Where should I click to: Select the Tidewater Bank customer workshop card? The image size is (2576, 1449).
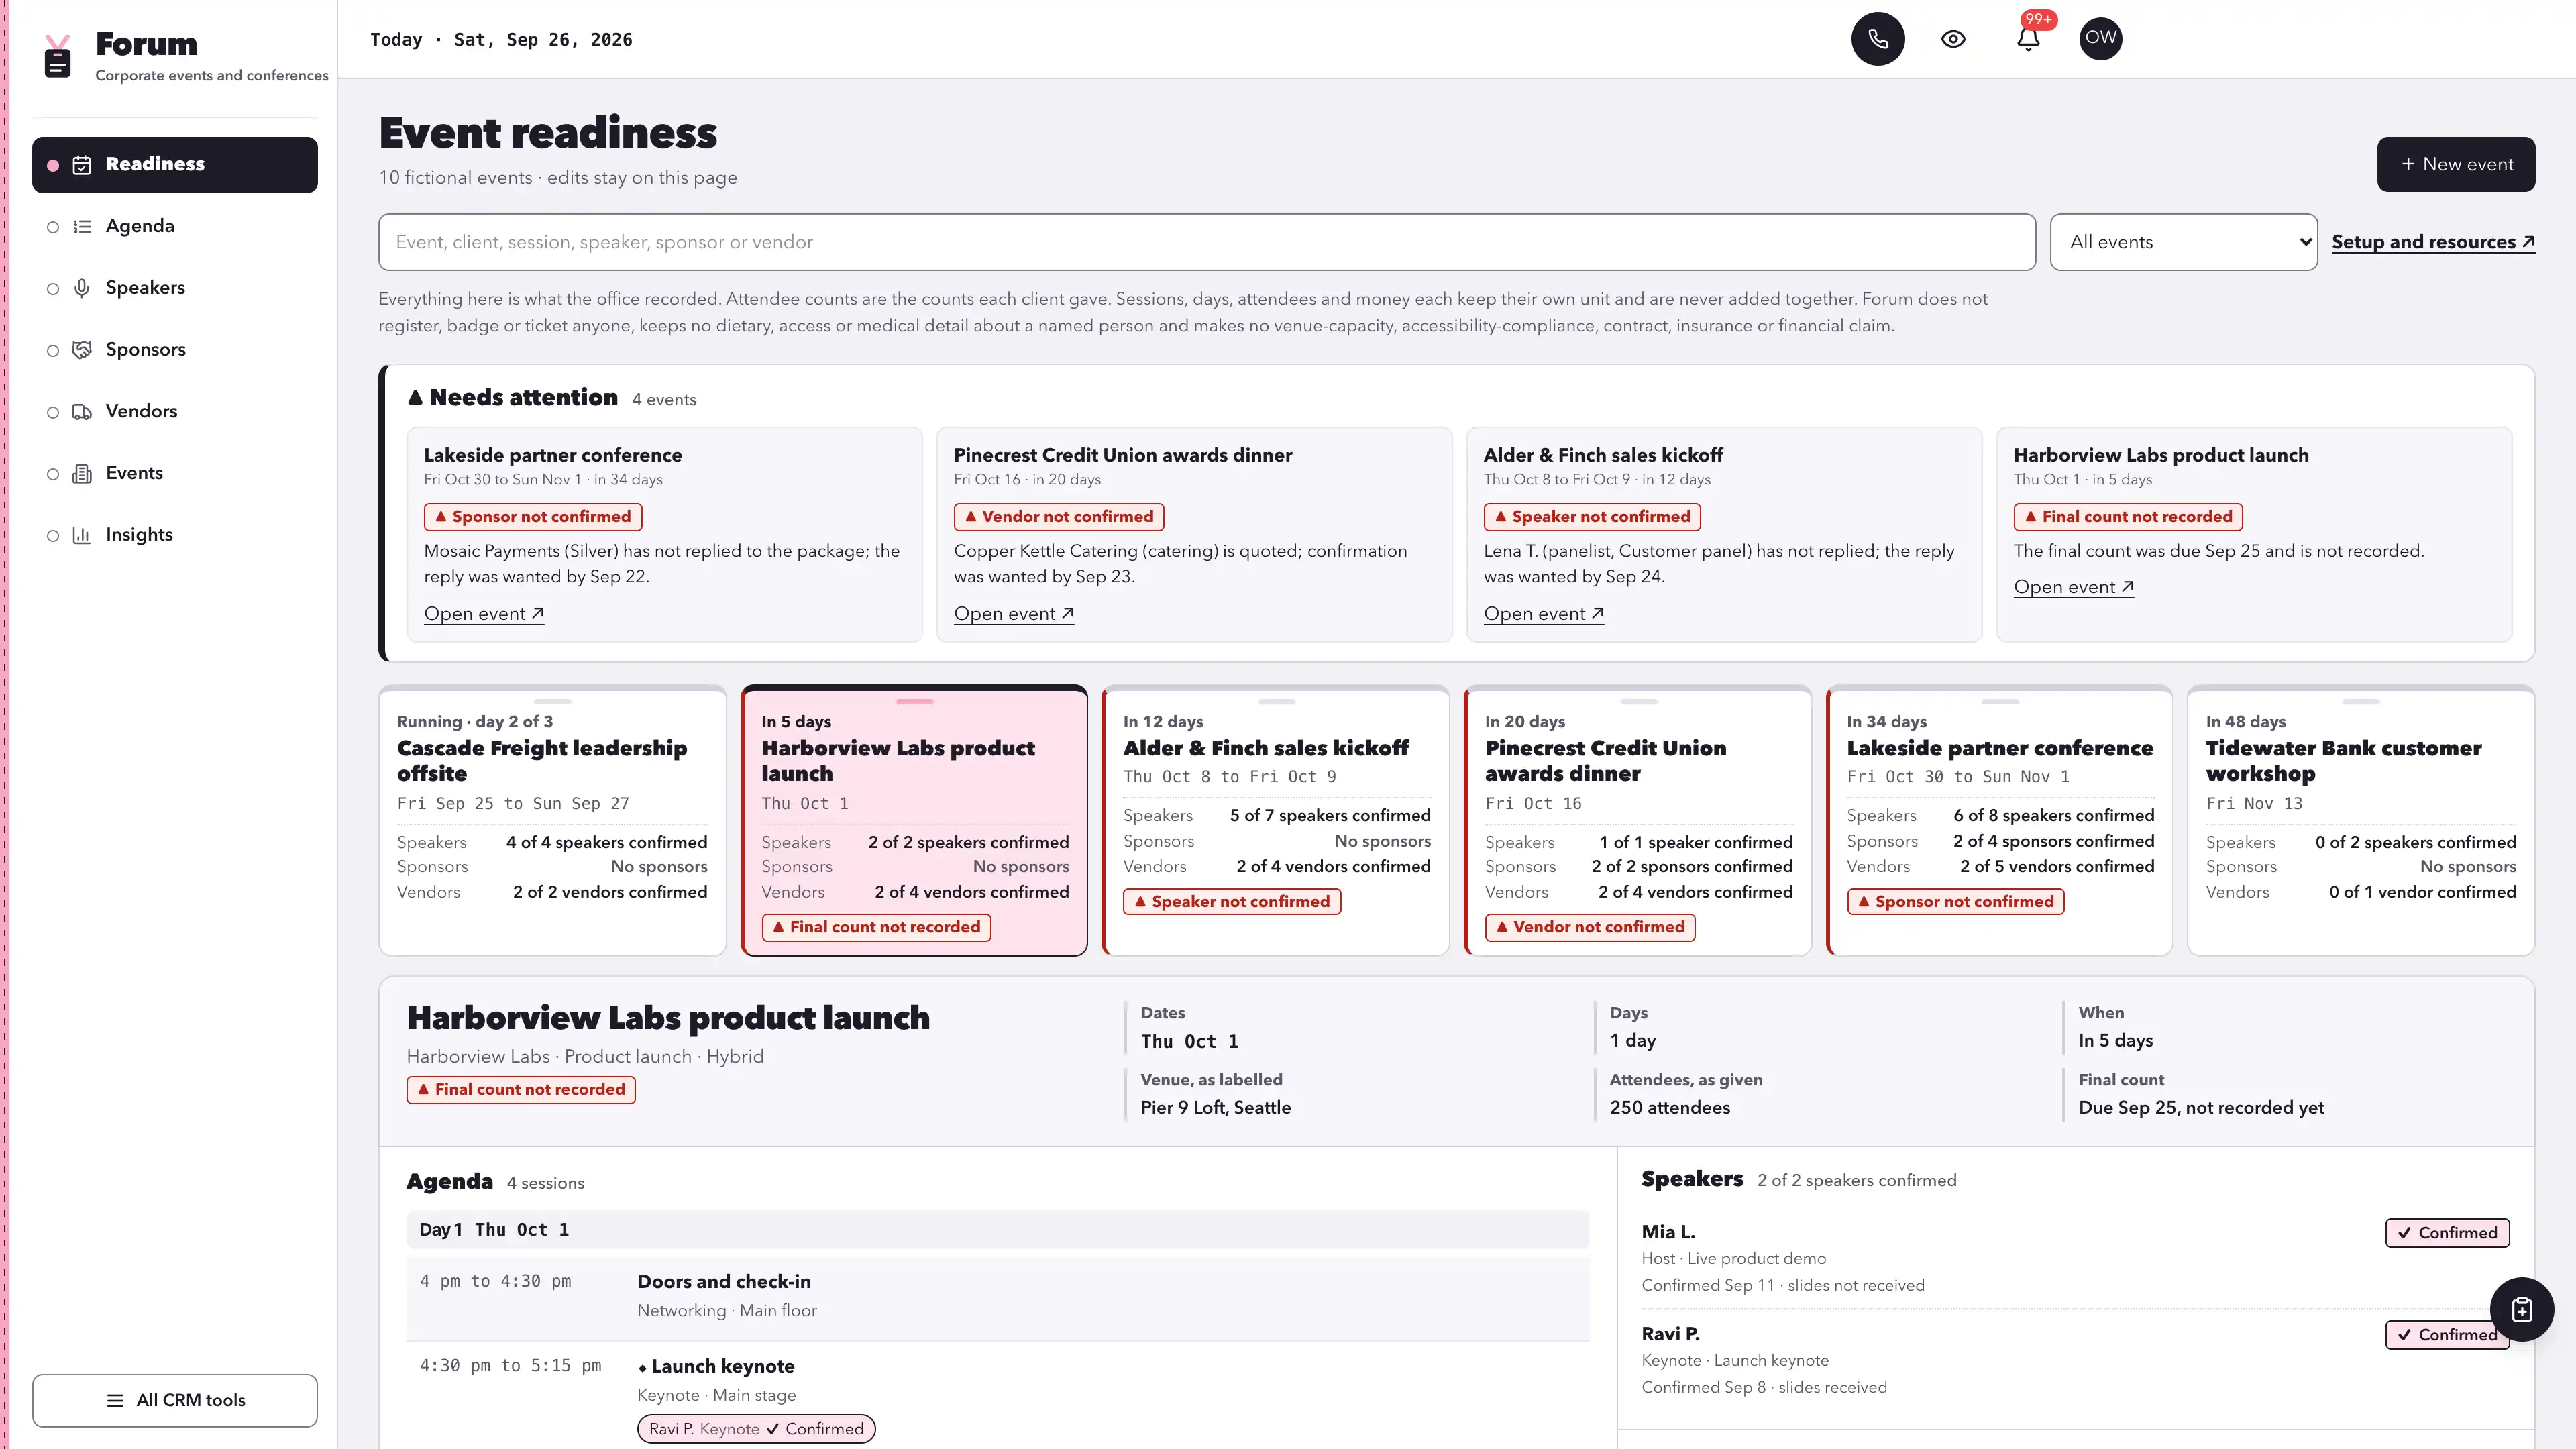pos(2361,820)
